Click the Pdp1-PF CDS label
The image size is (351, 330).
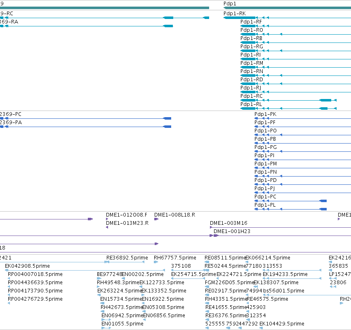[265, 123]
